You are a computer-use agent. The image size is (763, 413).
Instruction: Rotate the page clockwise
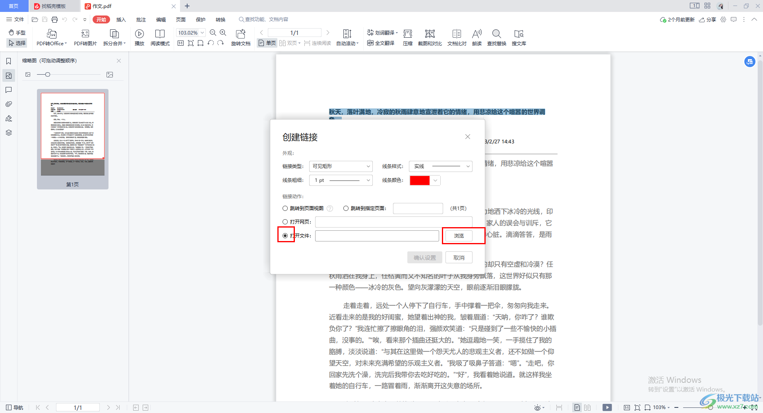point(221,43)
